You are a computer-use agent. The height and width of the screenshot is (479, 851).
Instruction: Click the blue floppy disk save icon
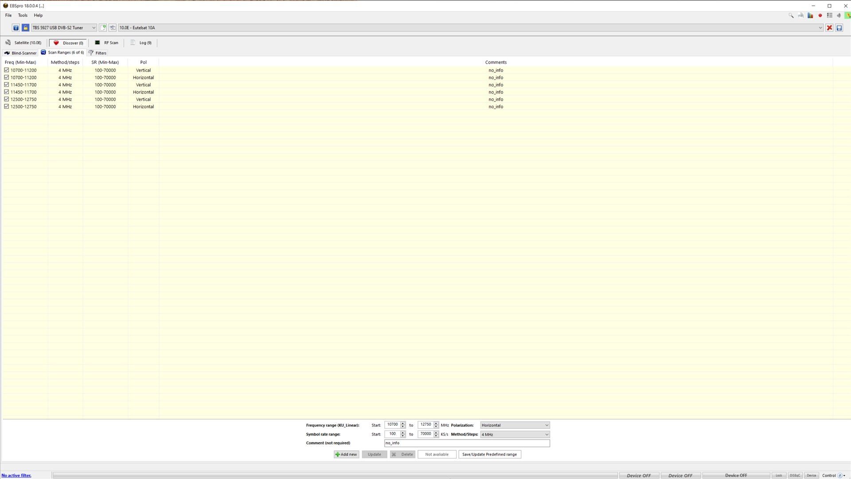point(839,27)
